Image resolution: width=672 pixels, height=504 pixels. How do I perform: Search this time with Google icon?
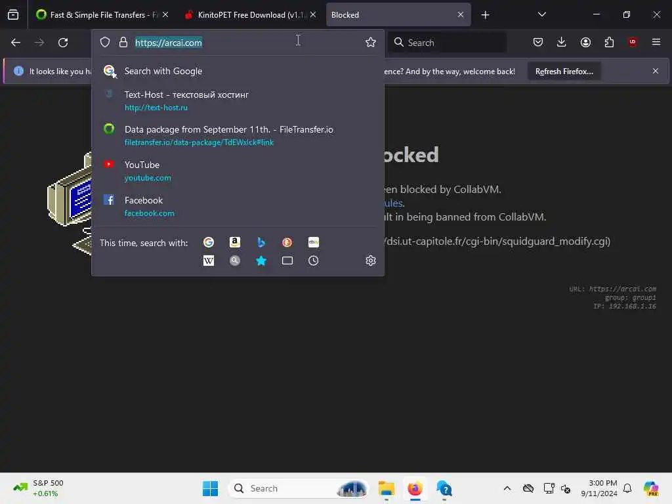click(x=209, y=242)
